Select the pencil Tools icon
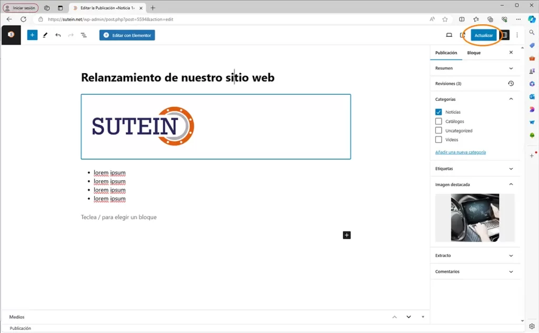The image size is (539, 333). [45, 35]
